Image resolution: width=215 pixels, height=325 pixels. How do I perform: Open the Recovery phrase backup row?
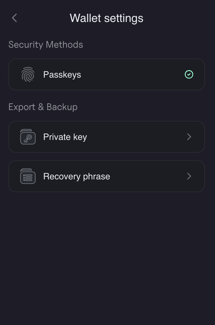[x=107, y=176]
